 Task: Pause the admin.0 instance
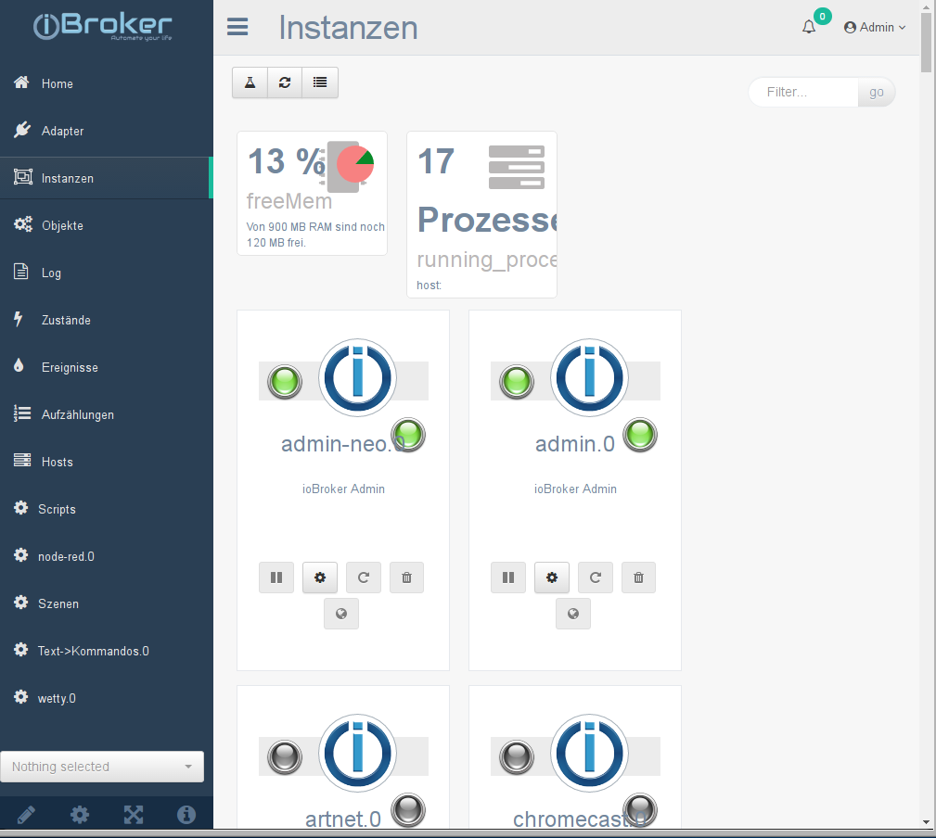[508, 578]
